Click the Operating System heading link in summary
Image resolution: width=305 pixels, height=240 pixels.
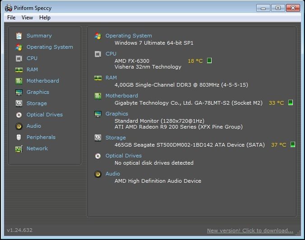pyautogui.click(x=129, y=36)
